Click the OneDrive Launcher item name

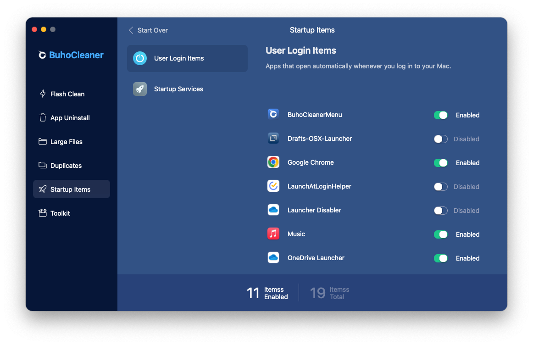(x=316, y=258)
